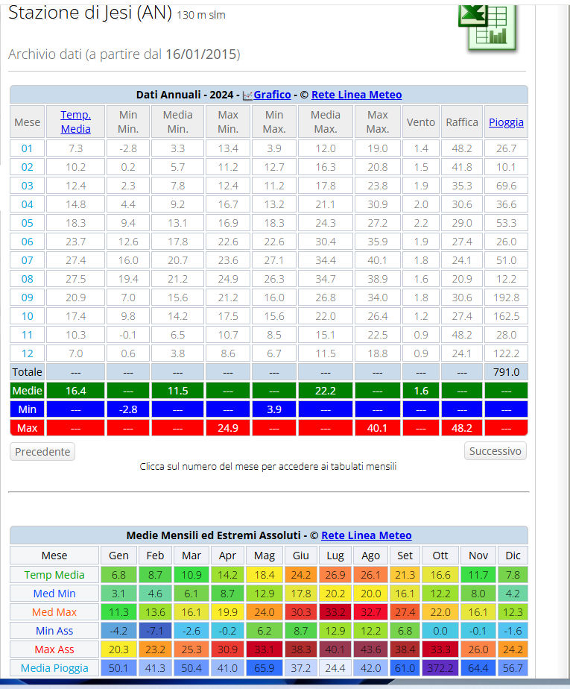This screenshot has width=570, height=689.
Task: Open the Pioggia column header link
Action: coord(506,122)
